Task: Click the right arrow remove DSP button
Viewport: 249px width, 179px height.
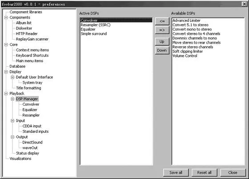Action: tap(162, 30)
